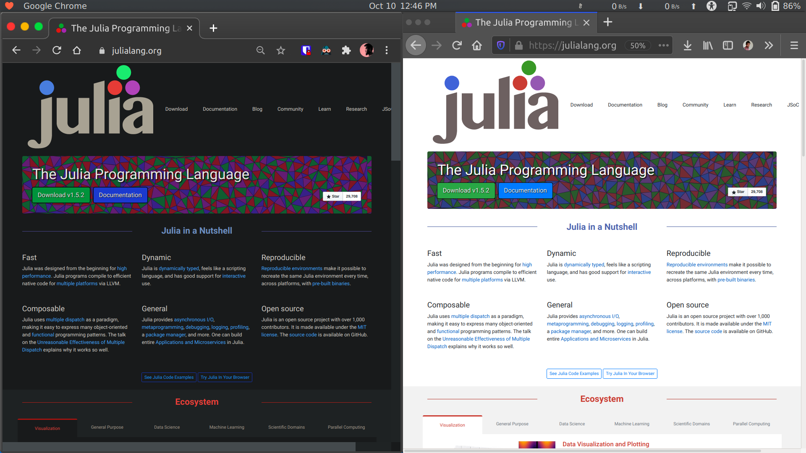Screen dimensions: 806x453
Task: Click Firefox 50% zoom indicator
Action: (x=638, y=45)
